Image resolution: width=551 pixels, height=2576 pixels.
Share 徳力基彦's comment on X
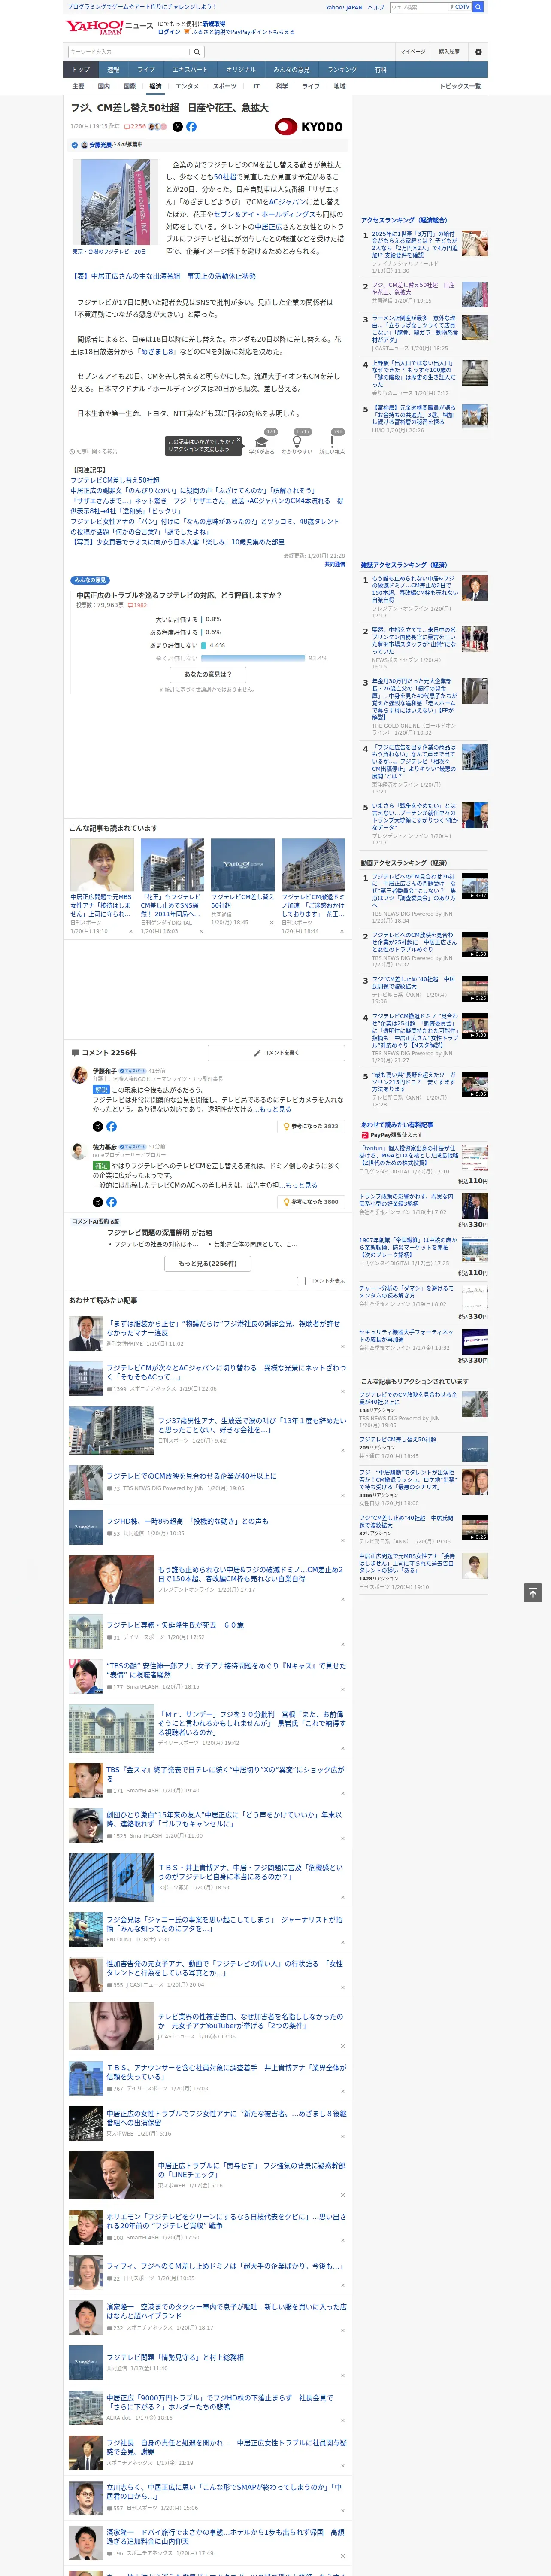[98, 1202]
